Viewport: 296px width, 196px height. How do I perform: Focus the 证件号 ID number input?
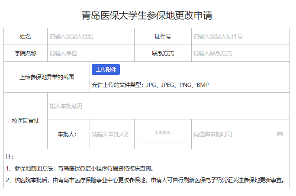pyautogui.click(x=239, y=36)
